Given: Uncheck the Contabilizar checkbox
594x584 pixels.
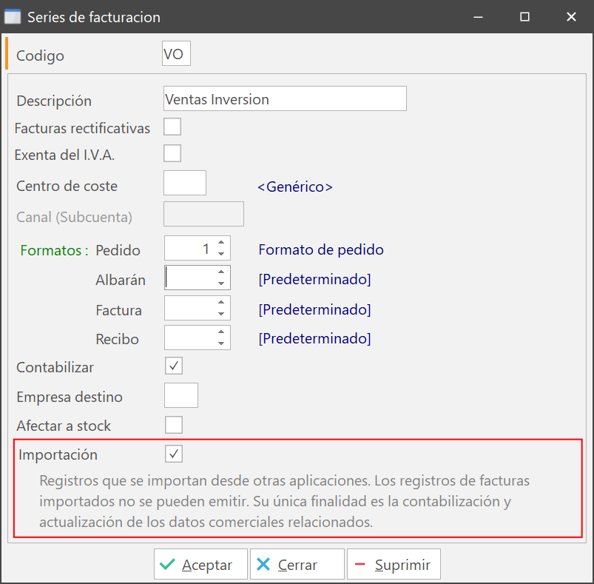Looking at the screenshot, I should pos(173,366).
